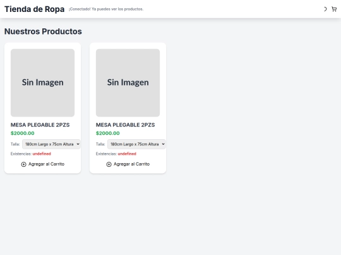
Task: Click Agregar al Carrito in the left product card
Action: (43, 164)
